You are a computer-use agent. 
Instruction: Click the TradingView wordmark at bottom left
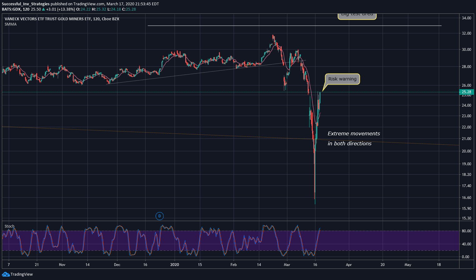tap(22, 274)
